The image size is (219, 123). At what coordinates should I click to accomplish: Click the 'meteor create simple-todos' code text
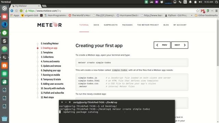point(94,63)
